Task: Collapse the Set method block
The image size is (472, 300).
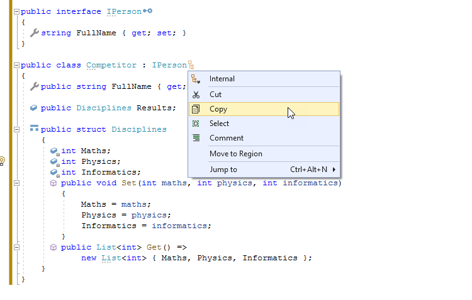Action: 16,183
